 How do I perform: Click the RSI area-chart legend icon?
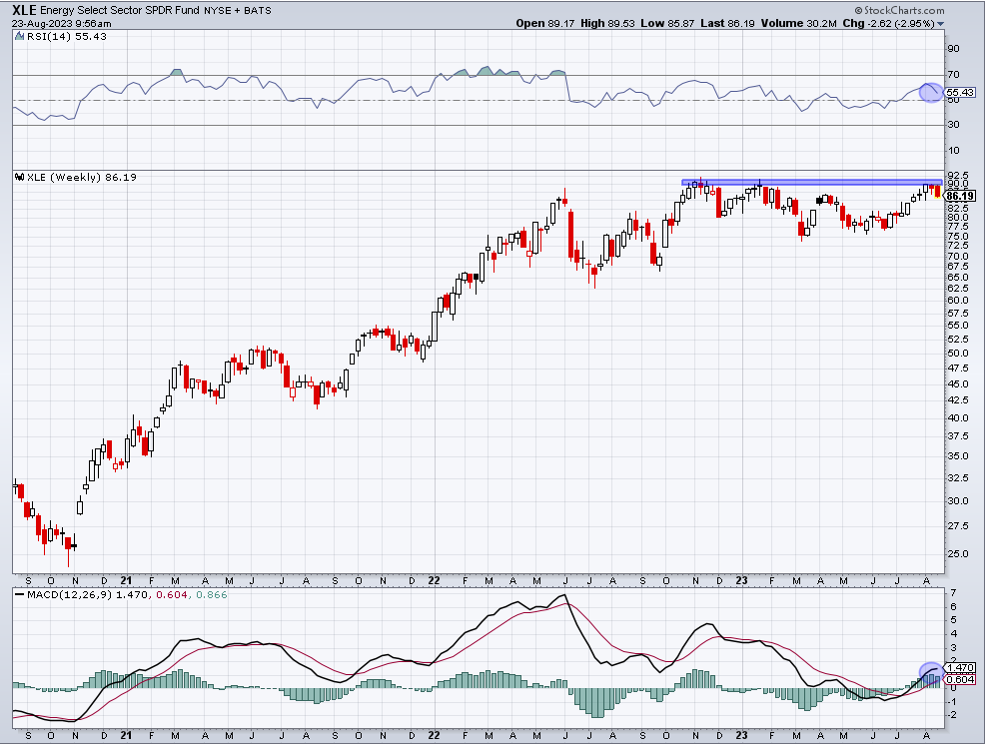pos(20,37)
